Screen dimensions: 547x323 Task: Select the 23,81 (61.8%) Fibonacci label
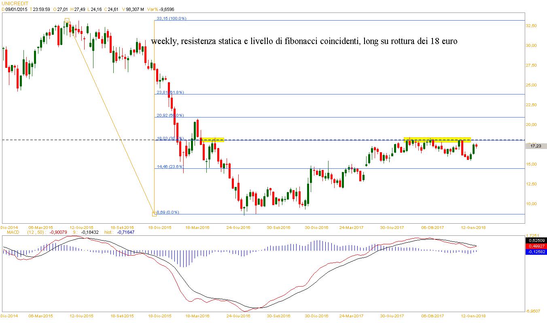[170, 92]
